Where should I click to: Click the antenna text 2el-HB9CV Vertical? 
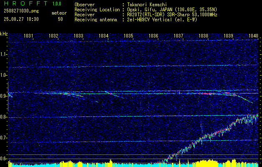tap(150, 20)
